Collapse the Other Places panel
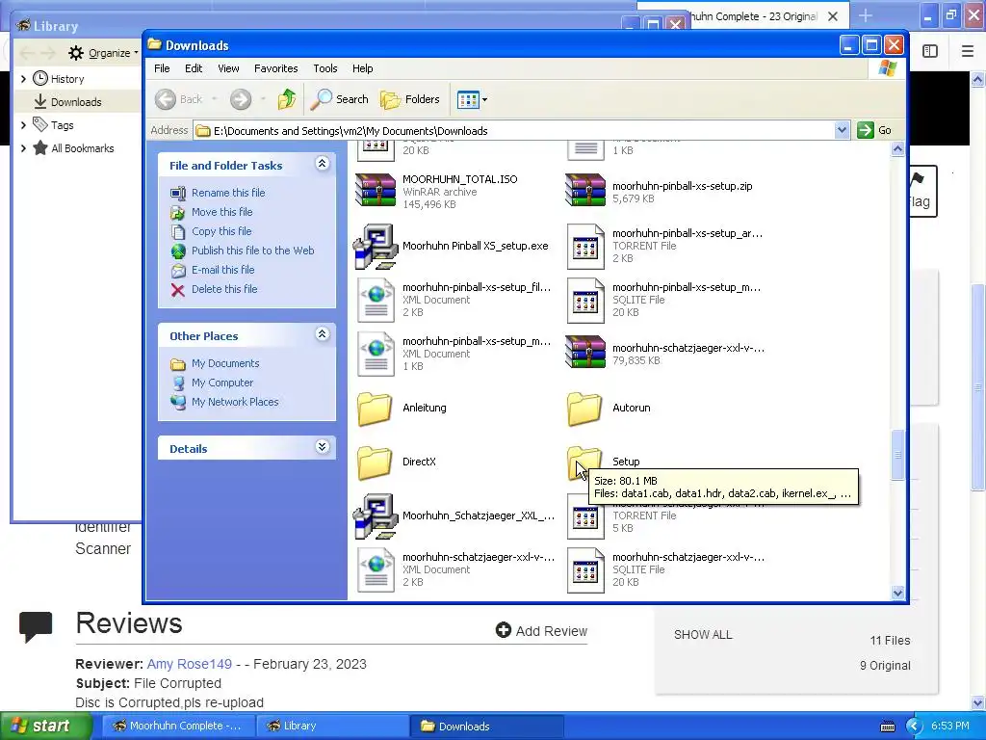The height and width of the screenshot is (740, 986). [322, 334]
